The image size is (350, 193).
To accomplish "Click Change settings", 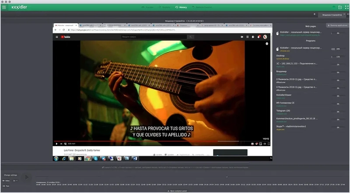I will 10,175.
